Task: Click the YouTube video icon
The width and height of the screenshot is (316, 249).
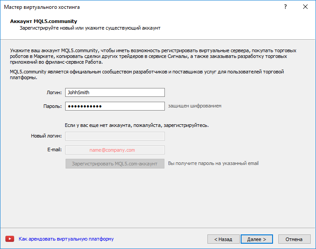Action: pos(10,239)
